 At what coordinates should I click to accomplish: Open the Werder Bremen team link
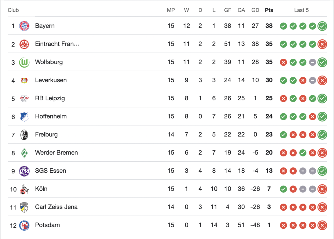click(x=56, y=153)
